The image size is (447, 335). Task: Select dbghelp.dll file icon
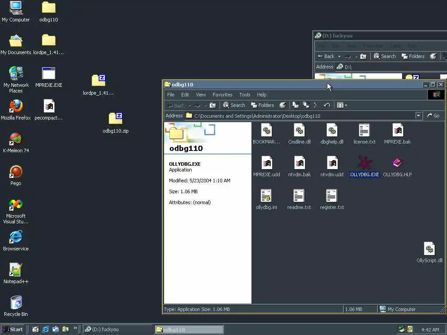(x=332, y=134)
